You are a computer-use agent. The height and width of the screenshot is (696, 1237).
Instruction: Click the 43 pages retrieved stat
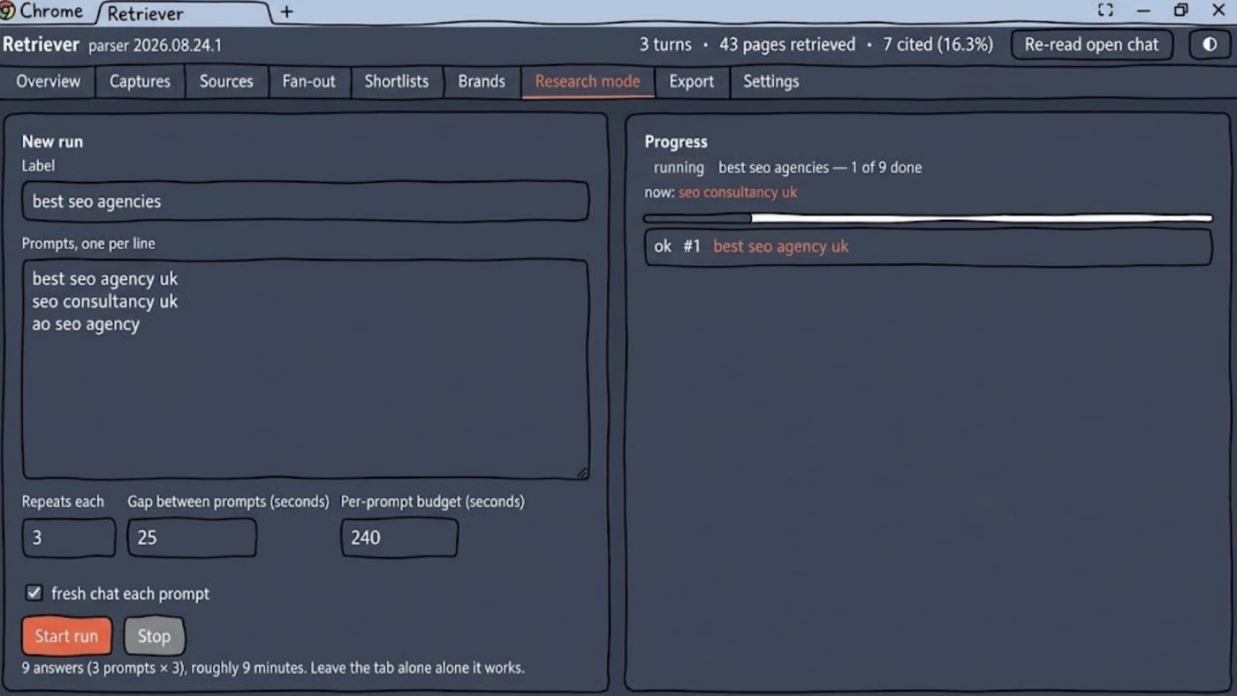[787, 44]
